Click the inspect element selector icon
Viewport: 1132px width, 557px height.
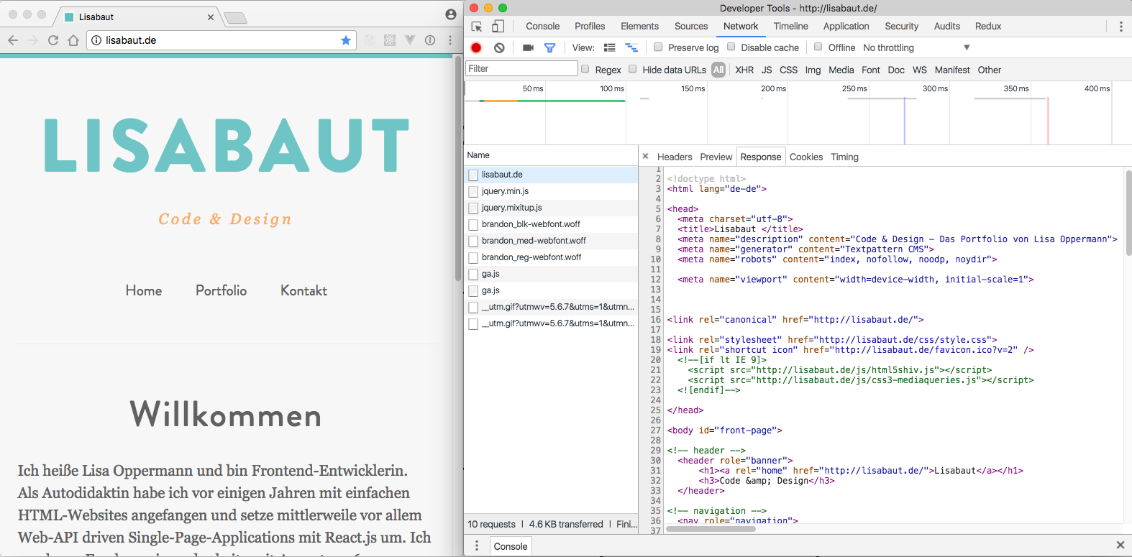(476, 27)
